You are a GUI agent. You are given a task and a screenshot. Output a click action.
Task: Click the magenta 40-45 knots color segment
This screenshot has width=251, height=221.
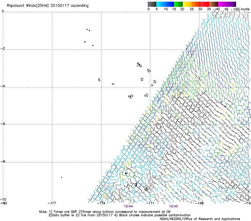coord(223,4)
